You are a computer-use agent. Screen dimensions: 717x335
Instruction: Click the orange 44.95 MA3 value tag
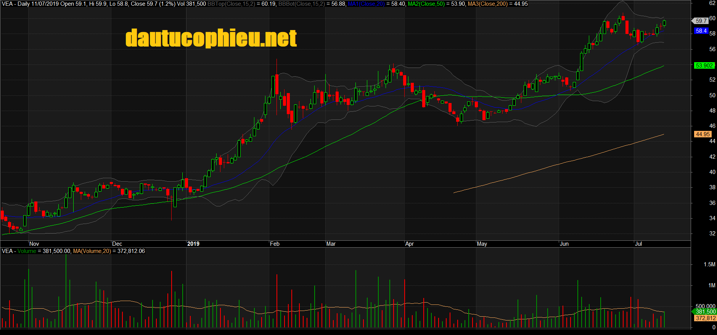pos(703,134)
